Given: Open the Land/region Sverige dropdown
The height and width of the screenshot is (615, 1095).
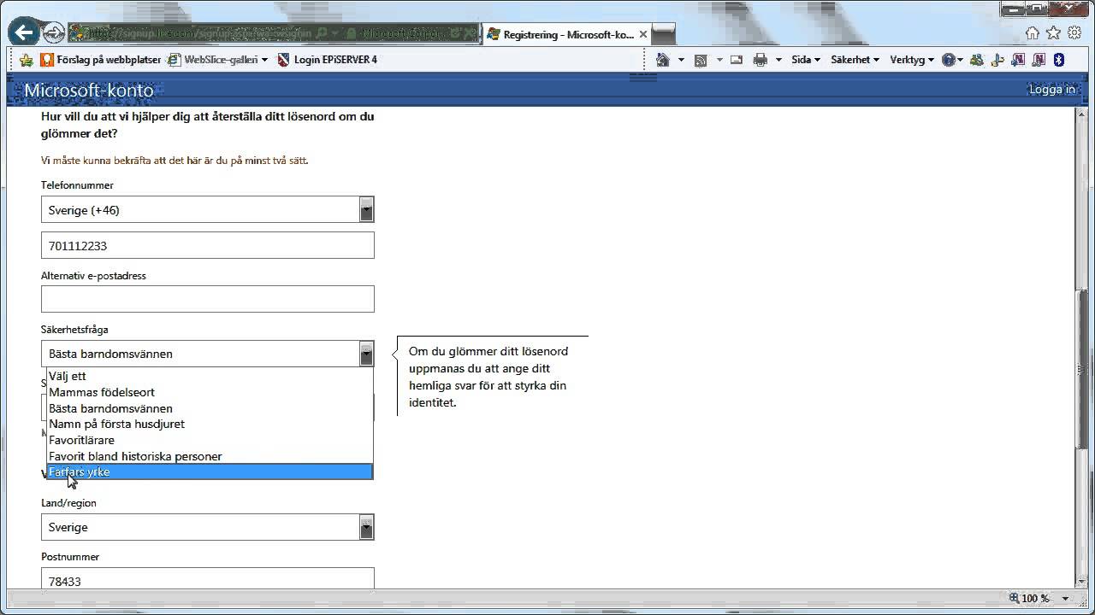Looking at the screenshot, I should (208, 527).
